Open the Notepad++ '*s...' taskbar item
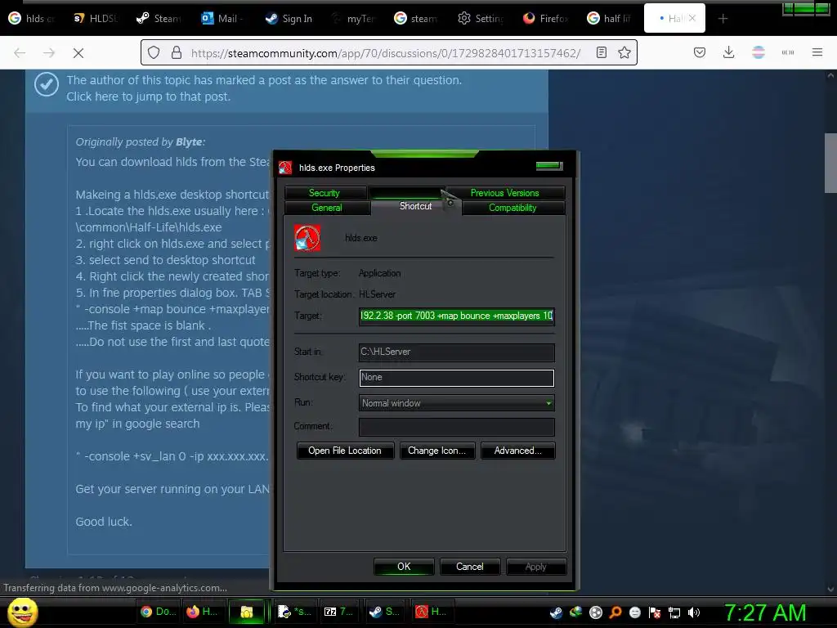 click(293, 612)
